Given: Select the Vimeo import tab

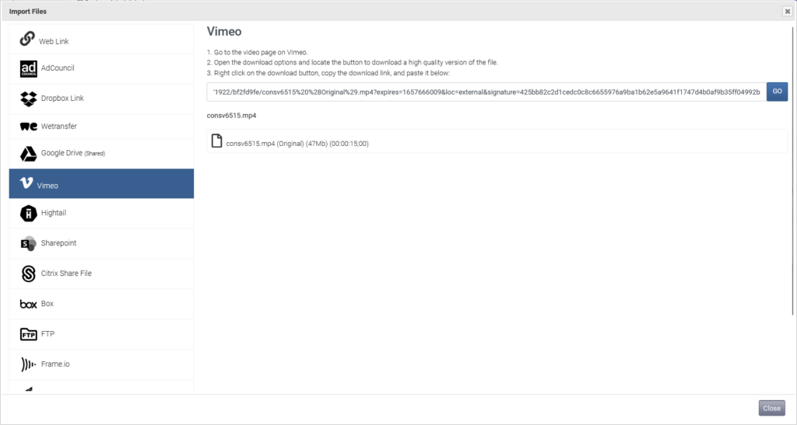Looking at the screenshot, I should (101, 183).
